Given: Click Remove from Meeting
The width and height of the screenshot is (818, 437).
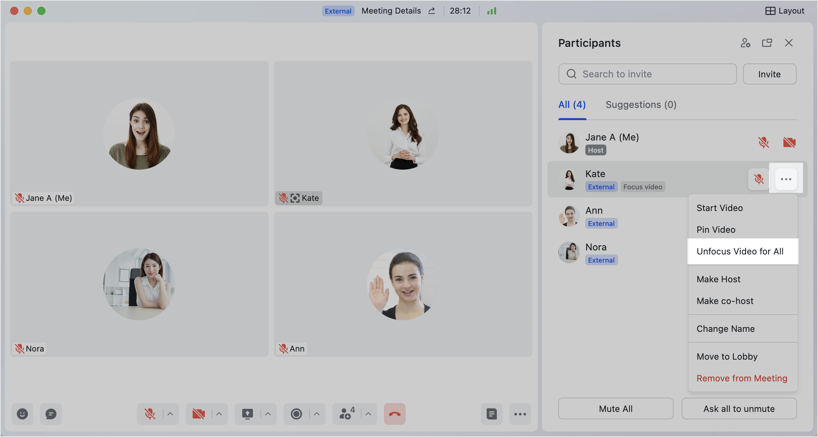Looking at the screenshot, I should 743,378.
